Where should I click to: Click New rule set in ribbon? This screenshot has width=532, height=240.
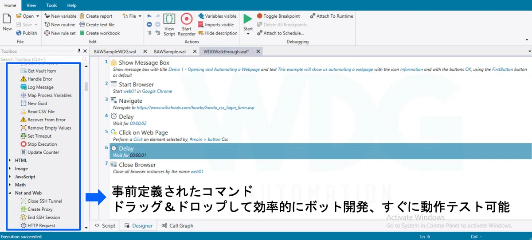pos(60,33)
